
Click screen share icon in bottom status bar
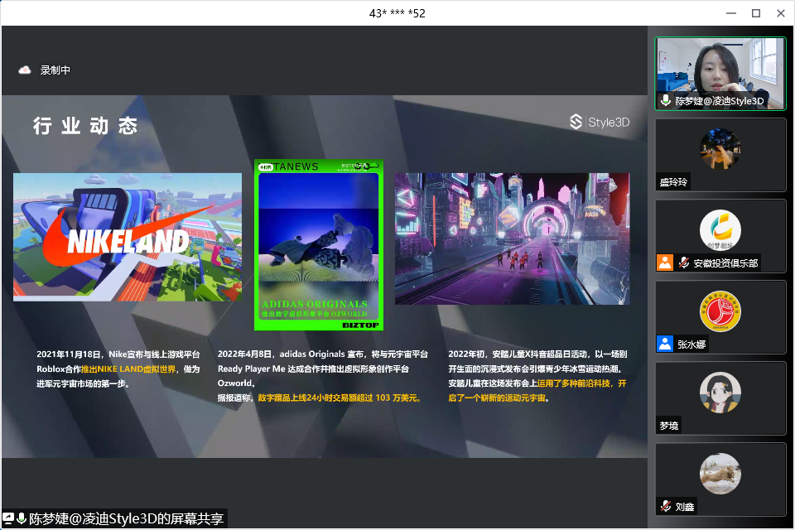(x=8, y=518)
